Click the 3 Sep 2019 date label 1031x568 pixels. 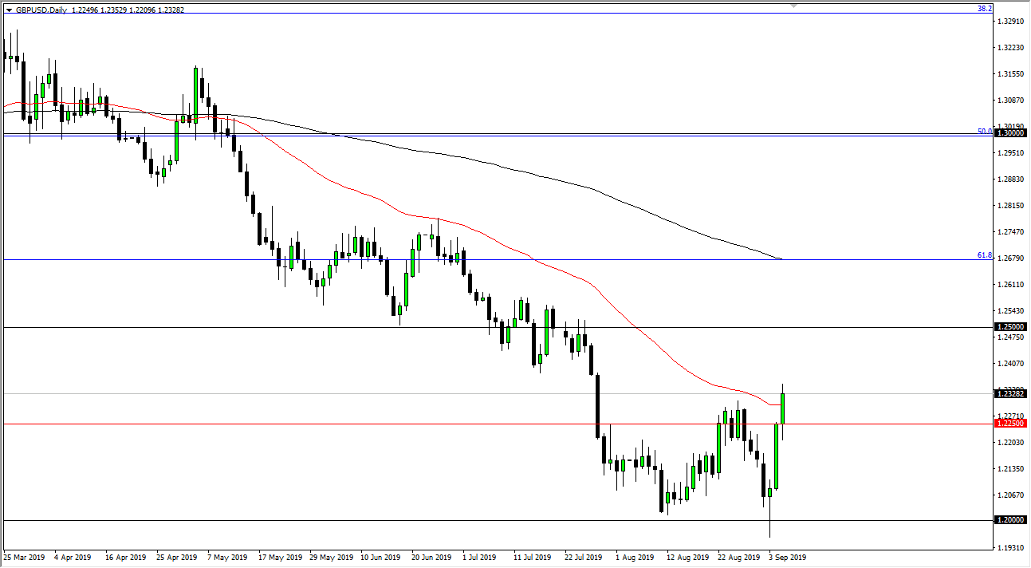coord(785,558)
